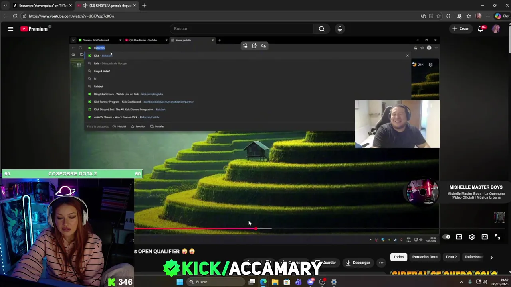Open the YouTube guide hamburger menu

(11, 29)
